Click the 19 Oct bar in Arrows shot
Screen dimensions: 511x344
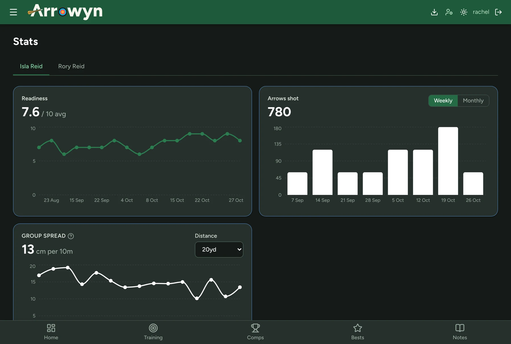(448, 161)
